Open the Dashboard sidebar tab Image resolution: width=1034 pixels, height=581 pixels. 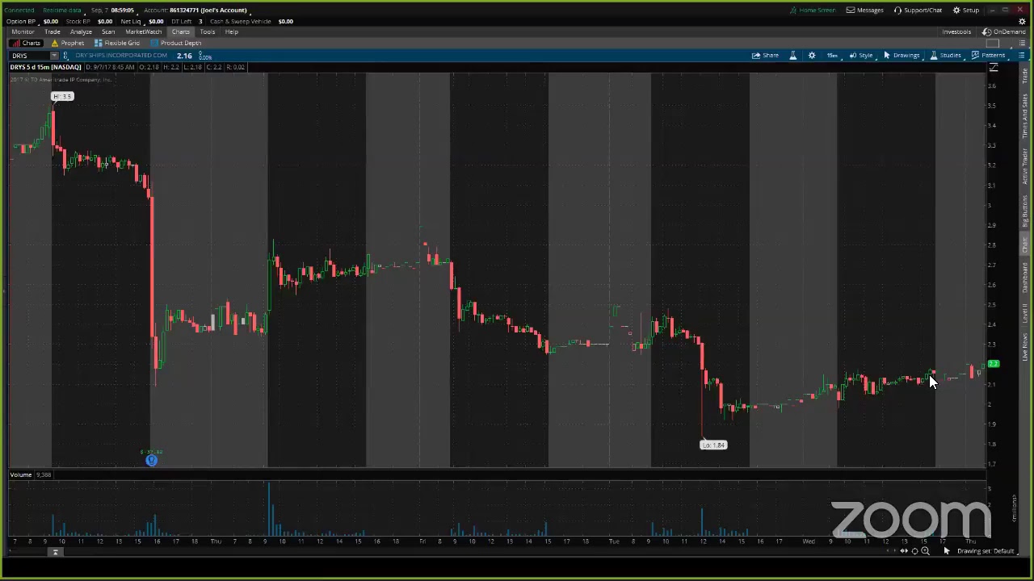point(1024,278)
